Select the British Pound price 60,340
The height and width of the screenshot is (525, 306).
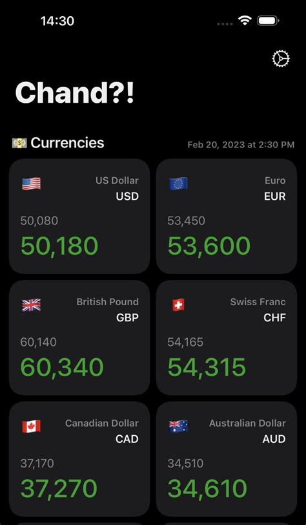click(x=62, y=367)
